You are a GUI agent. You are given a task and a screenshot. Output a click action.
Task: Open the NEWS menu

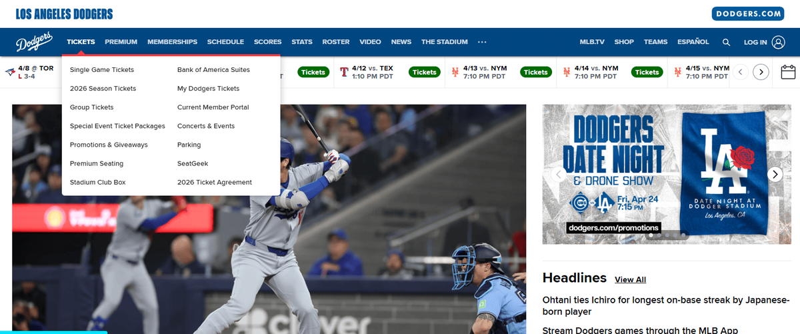pos(401,42)
